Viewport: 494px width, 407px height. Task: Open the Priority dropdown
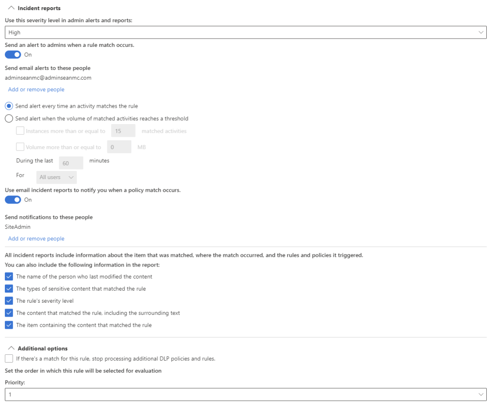coord(245,394)
